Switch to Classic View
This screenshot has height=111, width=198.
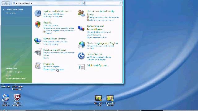11,13
